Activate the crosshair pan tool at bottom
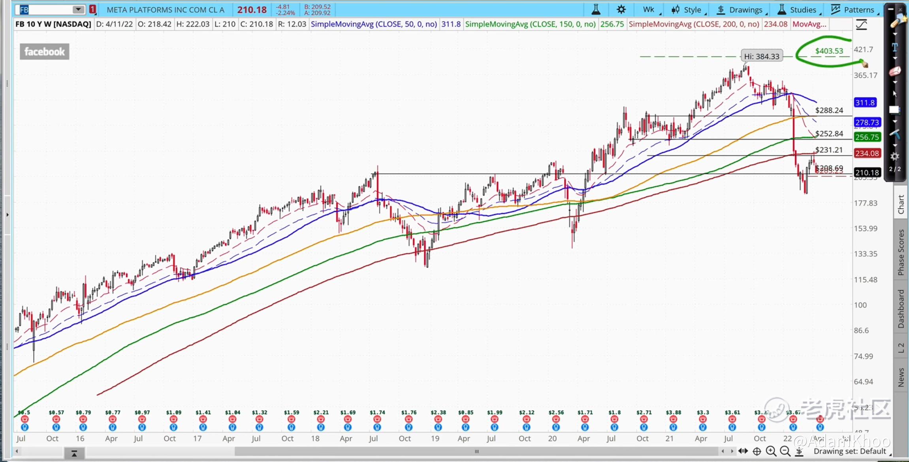 (x=757, y=451)
